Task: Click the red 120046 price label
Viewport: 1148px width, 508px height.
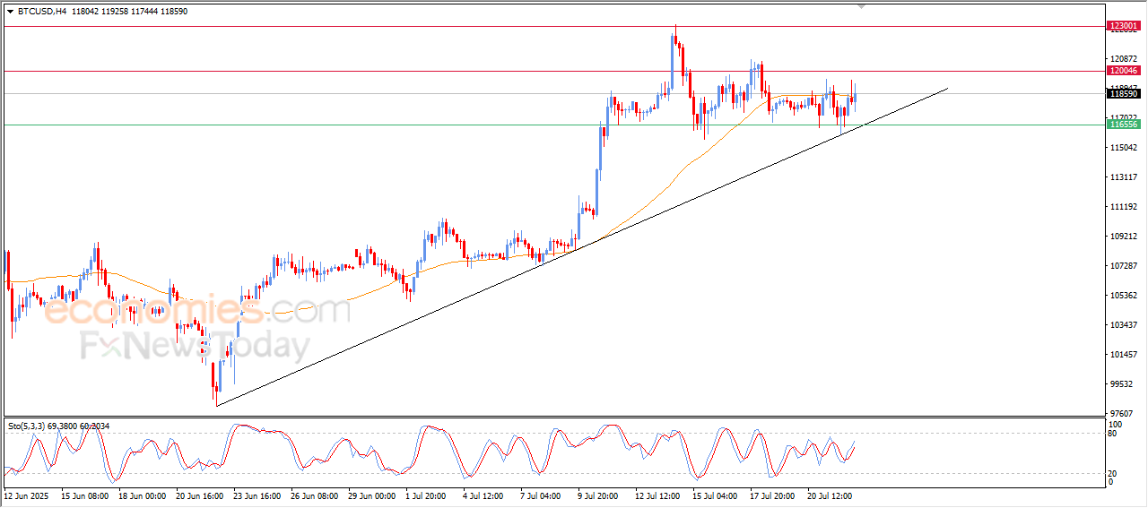Action: click(x=1124, y=71)
